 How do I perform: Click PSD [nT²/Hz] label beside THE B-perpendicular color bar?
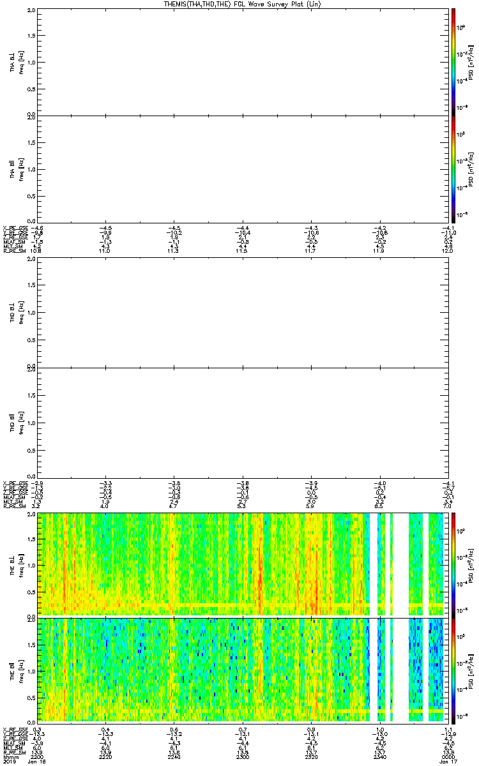472,565
